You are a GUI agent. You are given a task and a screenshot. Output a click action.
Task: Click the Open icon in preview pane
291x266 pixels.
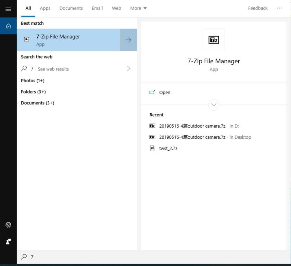click(152, 92)
